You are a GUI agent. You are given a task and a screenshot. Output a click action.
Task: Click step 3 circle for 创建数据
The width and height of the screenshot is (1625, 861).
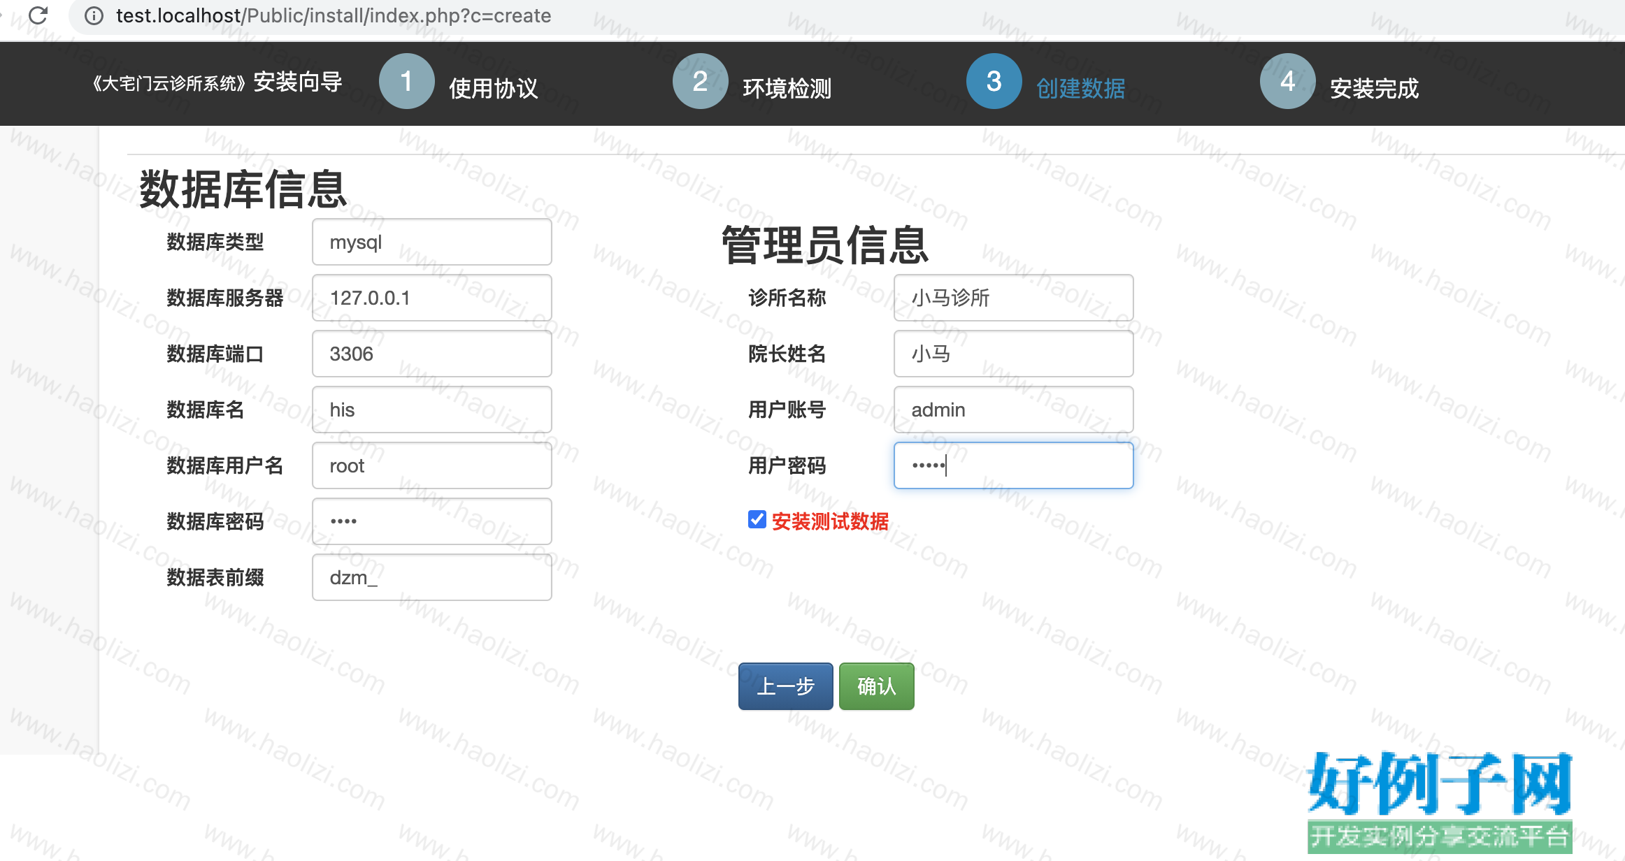click(x=994, y=81)
